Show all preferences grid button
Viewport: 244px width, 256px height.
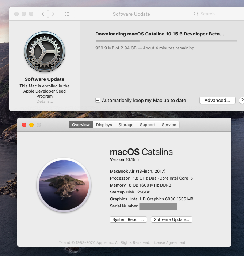[x=68, y=14]
